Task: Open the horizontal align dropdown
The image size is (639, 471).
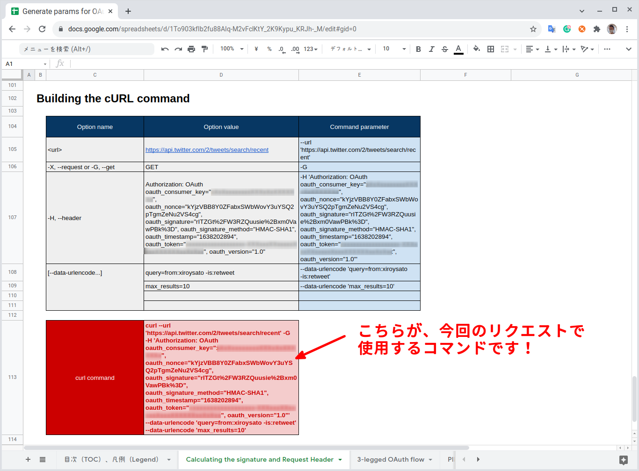Action: (x=532, y=49)
